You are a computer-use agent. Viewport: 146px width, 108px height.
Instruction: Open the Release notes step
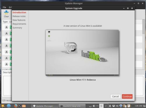click(x=19, y=16)
